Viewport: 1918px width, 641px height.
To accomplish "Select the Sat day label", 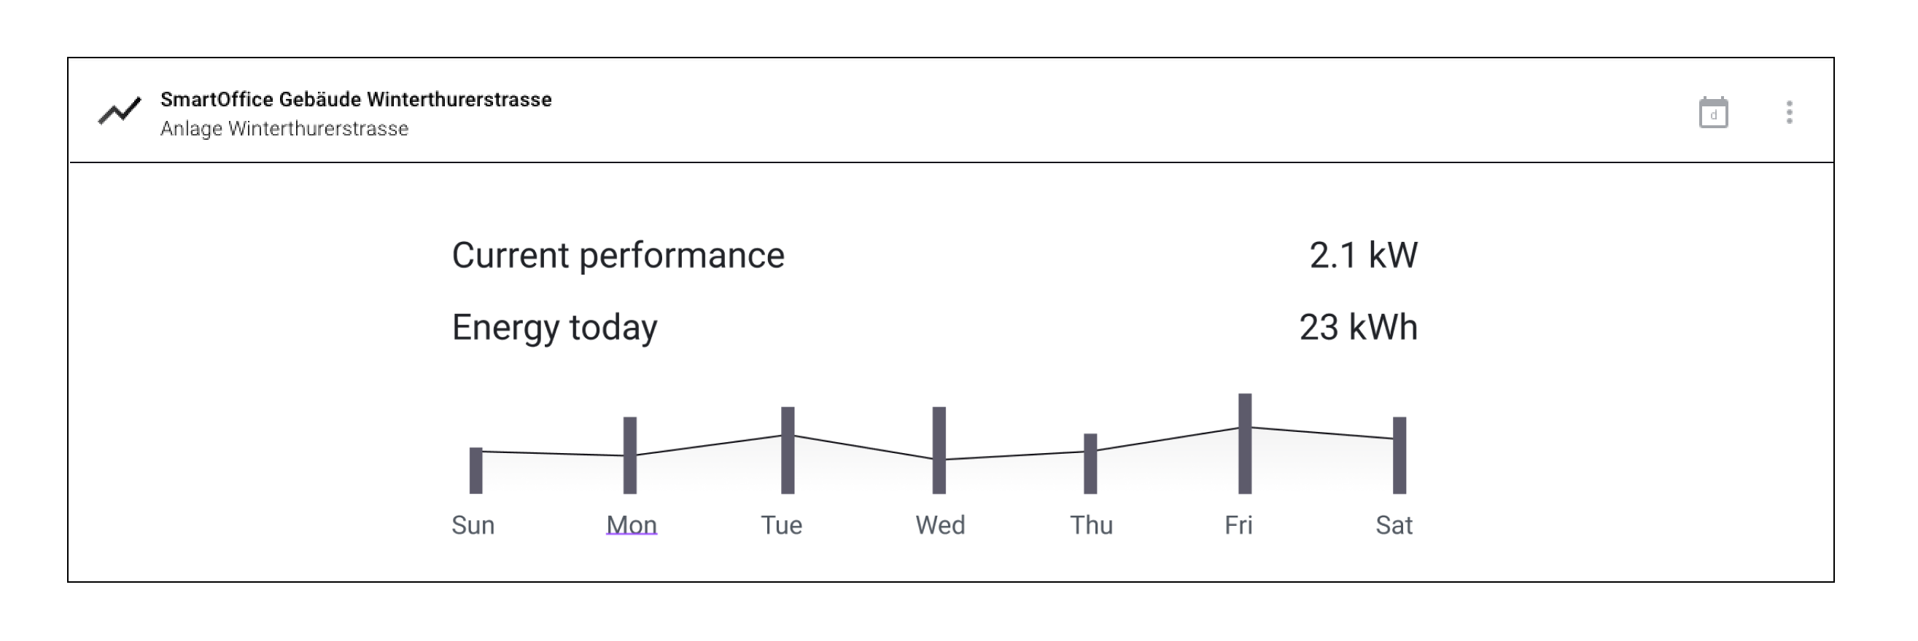I will pyautogui.click(x=1394, y=525).
